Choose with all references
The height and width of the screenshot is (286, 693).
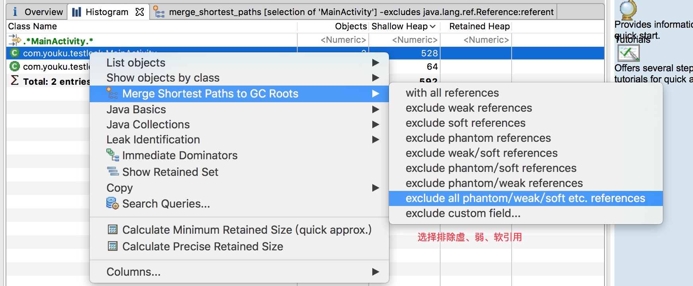(x=526, y=93)
